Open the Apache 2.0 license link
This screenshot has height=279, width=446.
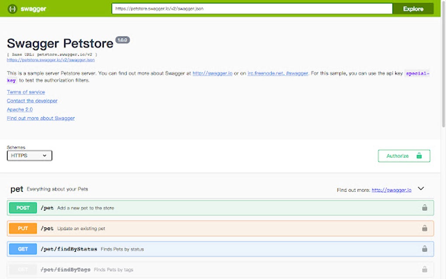point(19,109)
